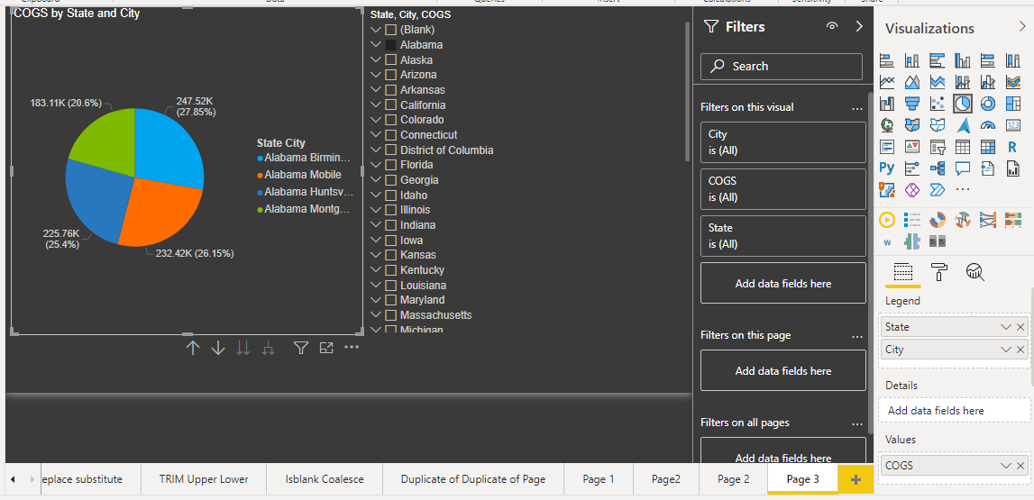Select the Decomposition tree visual
The width and height of the screenshot is (1034, 500).
pos(938,168)
